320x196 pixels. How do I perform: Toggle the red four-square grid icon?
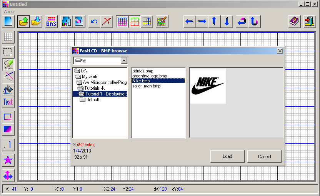[x=135, y=22]
